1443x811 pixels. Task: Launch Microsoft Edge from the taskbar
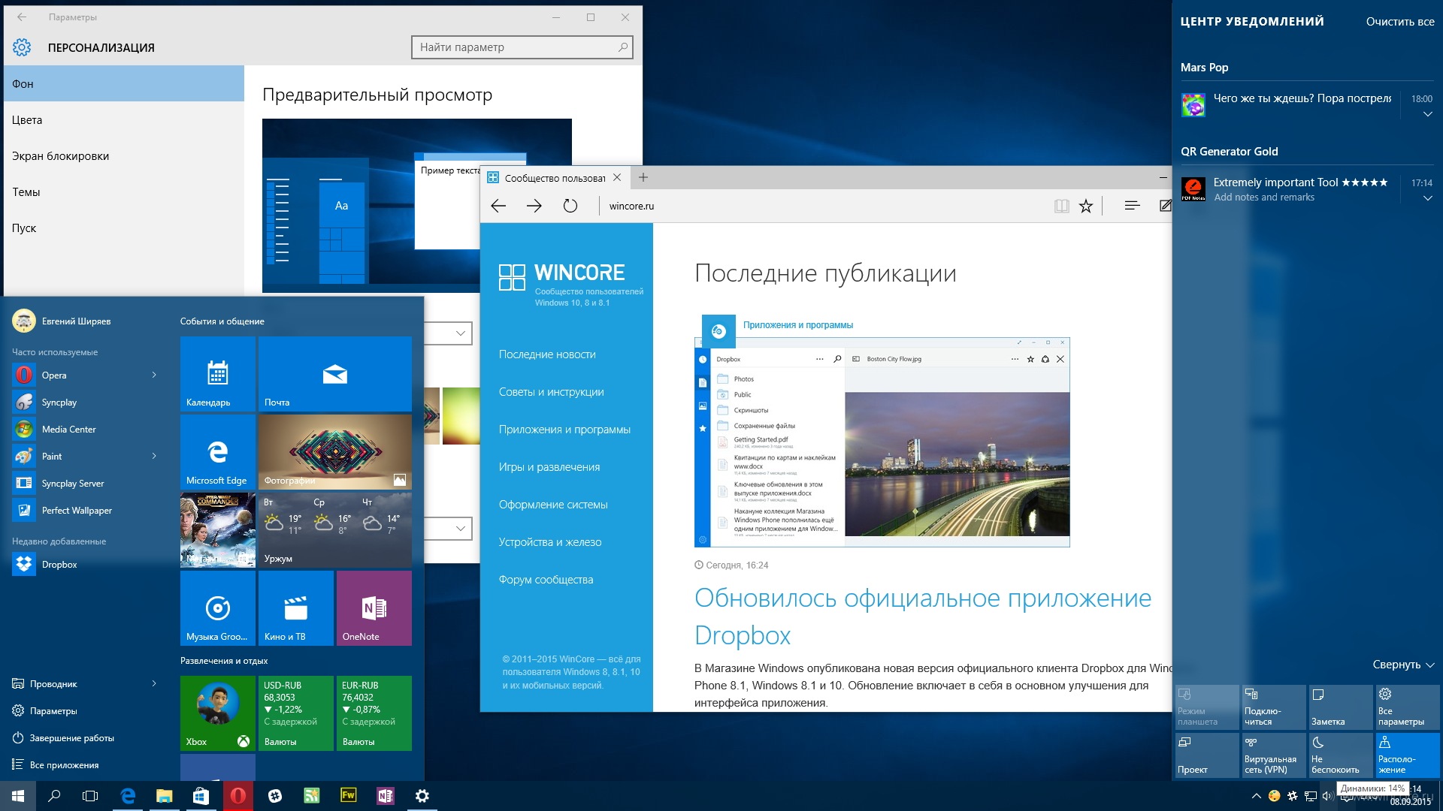(x=128, y=796)
